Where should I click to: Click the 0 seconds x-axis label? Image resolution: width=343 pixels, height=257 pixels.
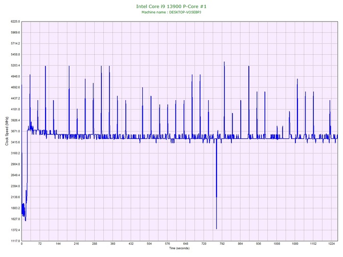point(22,244)
